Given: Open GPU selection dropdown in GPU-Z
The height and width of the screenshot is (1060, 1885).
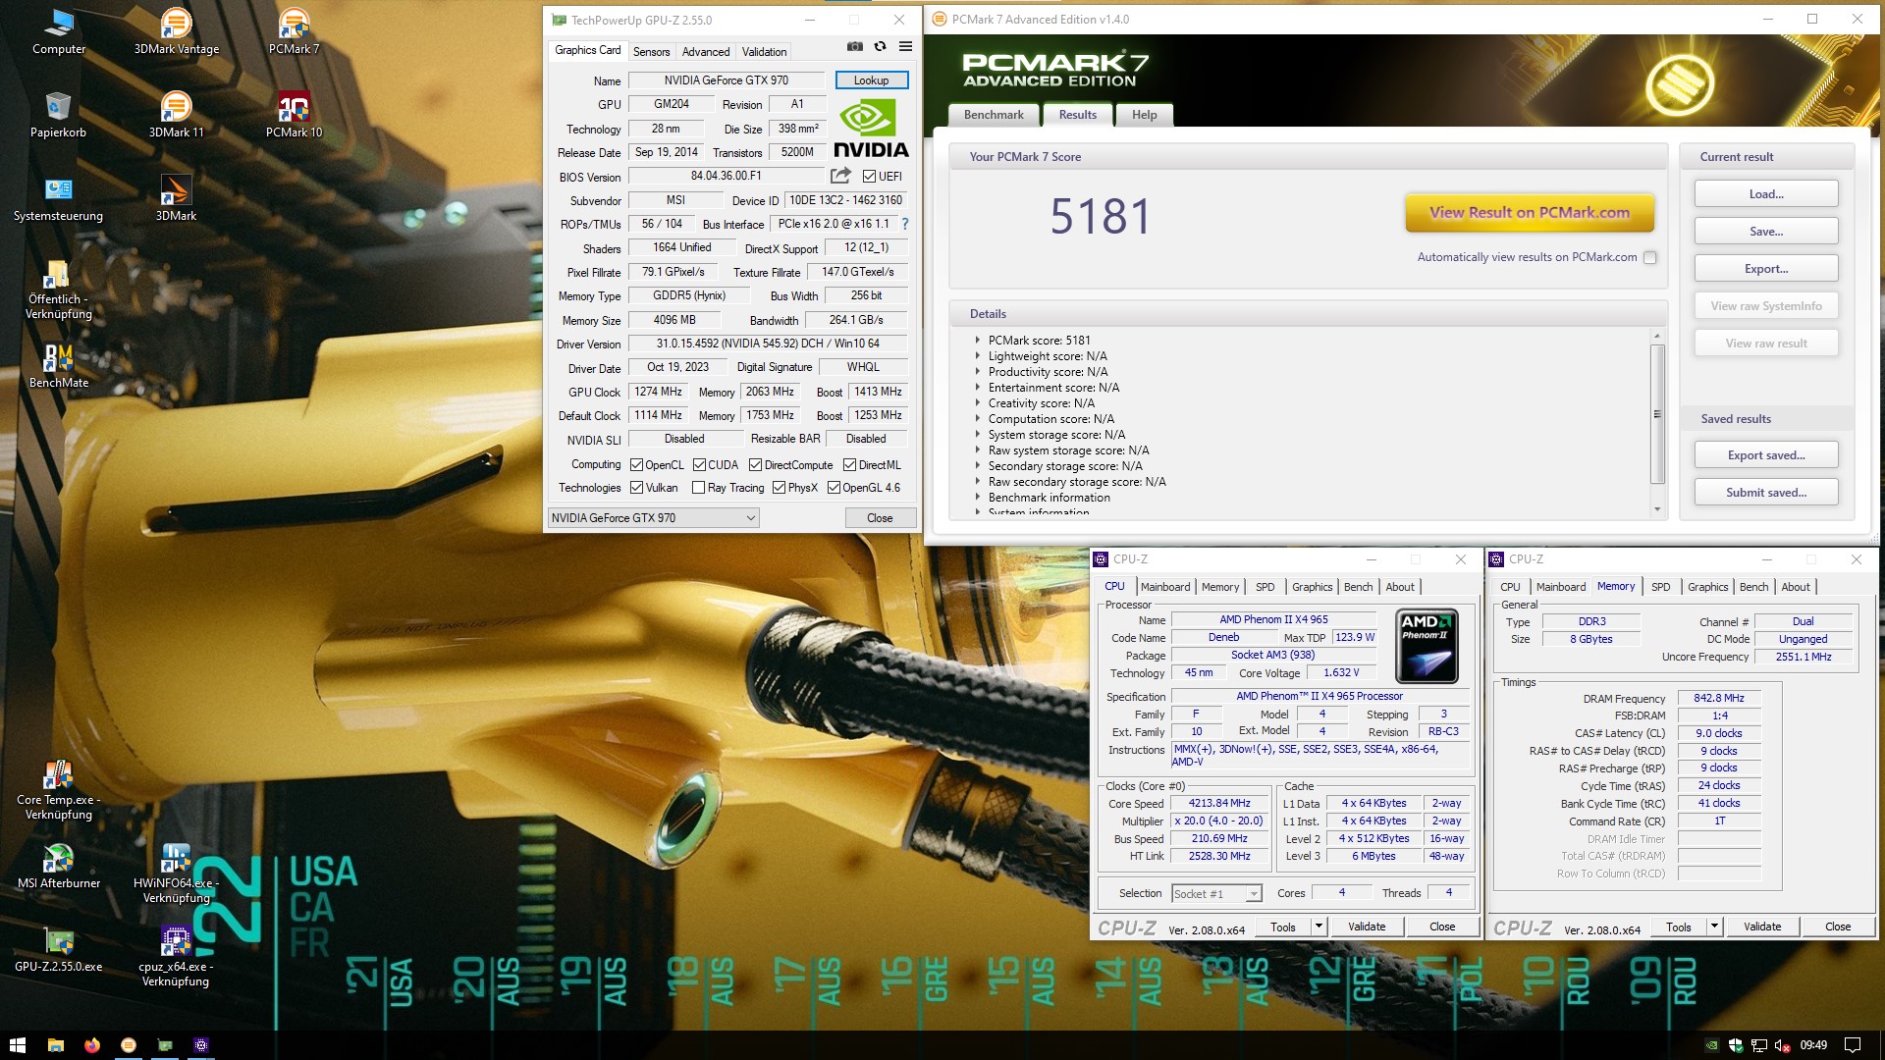Looking at the screenshot, I should click(653, 518).
